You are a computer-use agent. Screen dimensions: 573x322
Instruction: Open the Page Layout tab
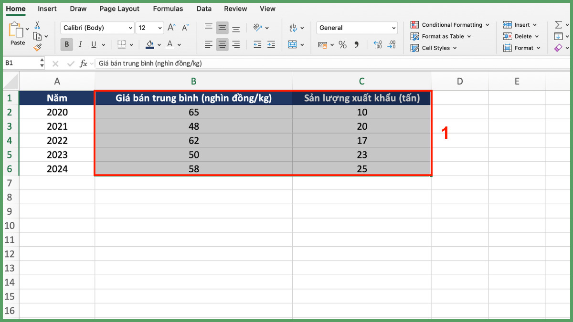click(119, 9)
